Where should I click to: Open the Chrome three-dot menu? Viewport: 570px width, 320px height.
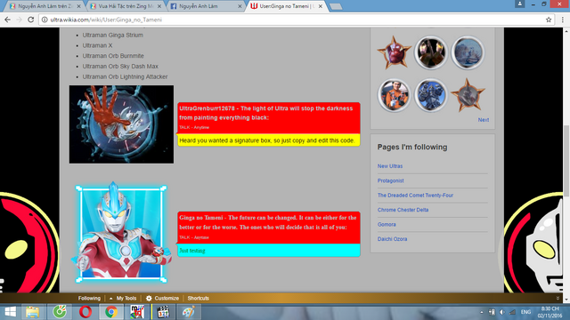coord(563,20)
